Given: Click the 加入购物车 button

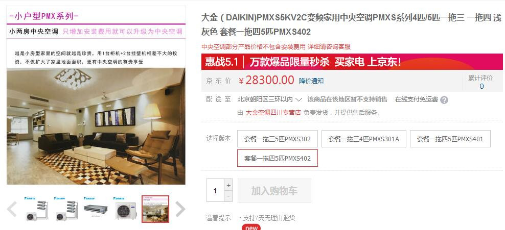Looking at the screenshot, I should tap(274, 191).
